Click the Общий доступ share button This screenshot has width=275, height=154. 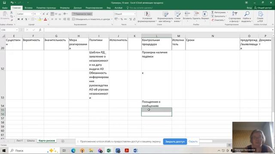point(263,8)
